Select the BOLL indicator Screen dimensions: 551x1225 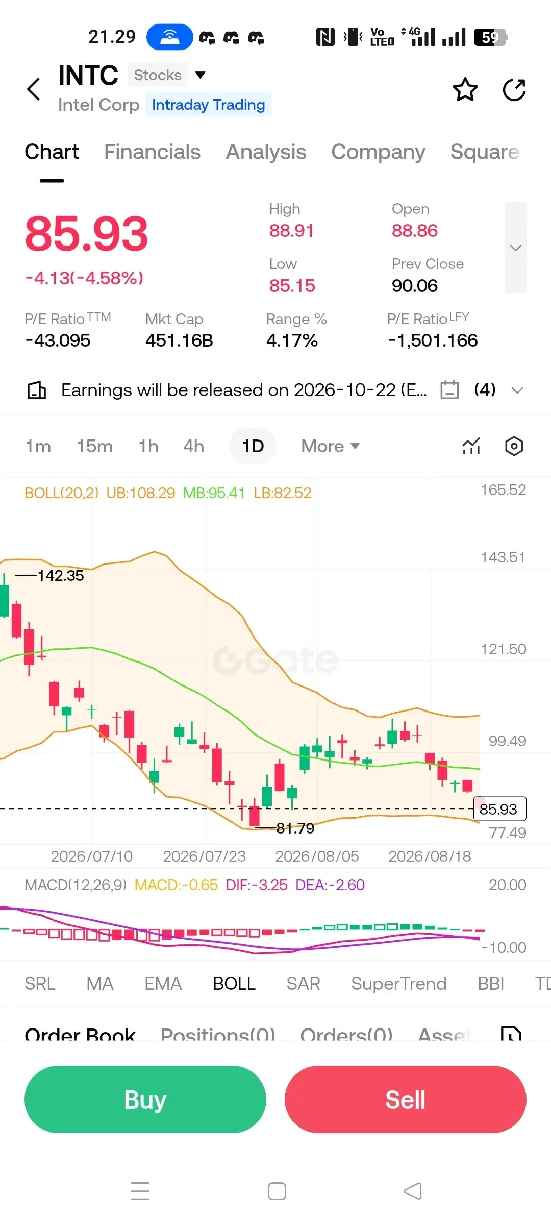click(x=234, y=984)
